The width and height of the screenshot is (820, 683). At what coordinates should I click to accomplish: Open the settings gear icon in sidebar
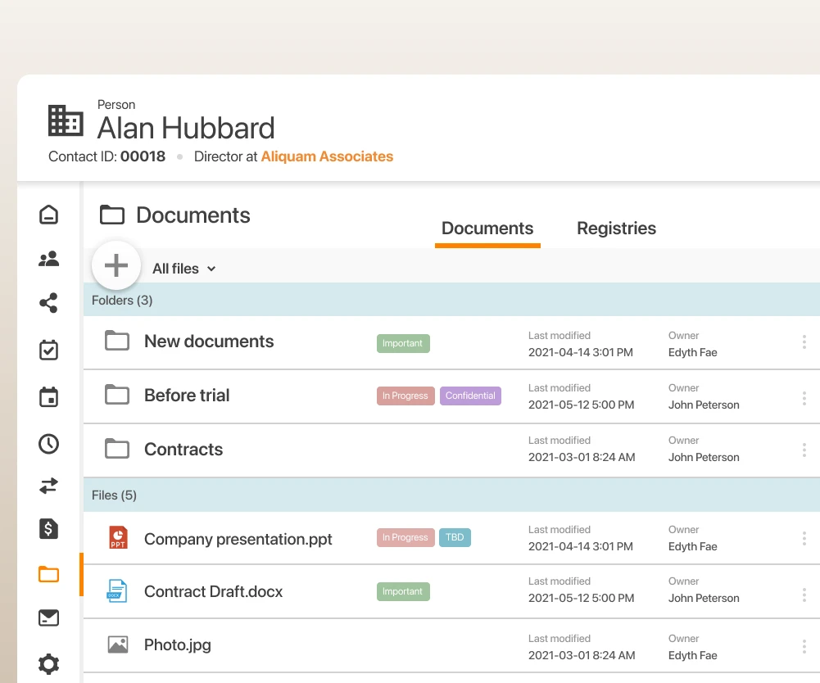(48, 664)
